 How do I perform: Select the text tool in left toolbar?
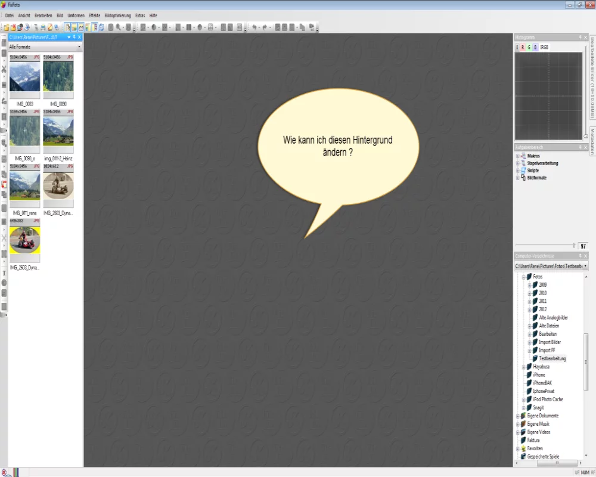(x=4, y=272)
